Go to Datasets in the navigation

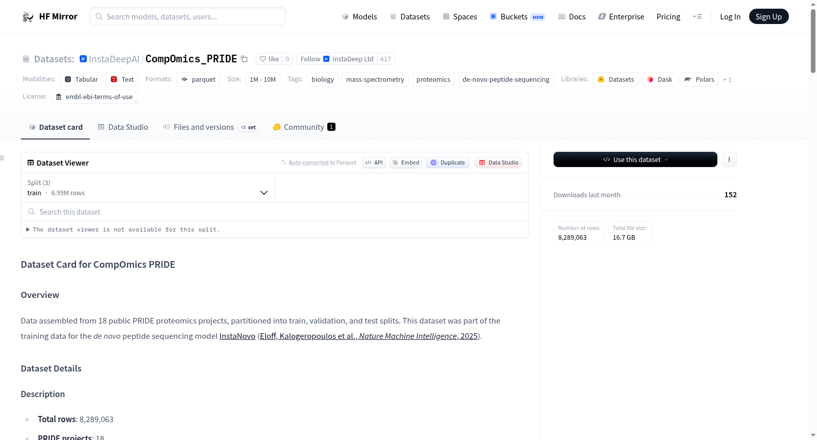click(x=410, y=16)
